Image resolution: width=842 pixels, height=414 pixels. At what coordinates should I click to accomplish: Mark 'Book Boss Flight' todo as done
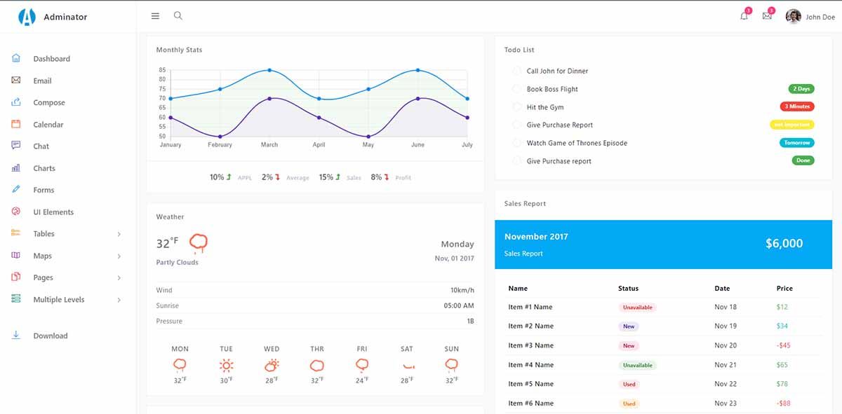[x=517, y=89]
